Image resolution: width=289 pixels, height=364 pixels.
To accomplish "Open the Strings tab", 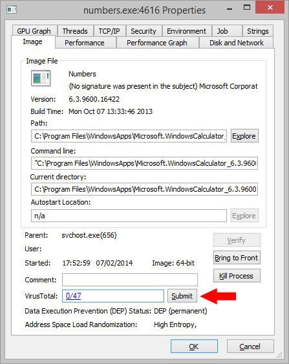I will (258, 31).
